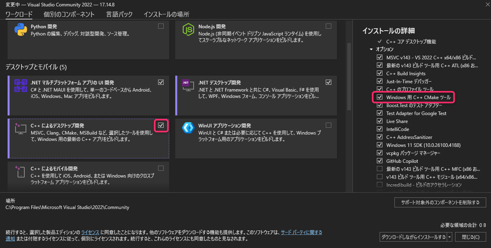491x248 pixels.
Task: Click サポート対象外のコンポーネントを削除する button
Action: 440,202
